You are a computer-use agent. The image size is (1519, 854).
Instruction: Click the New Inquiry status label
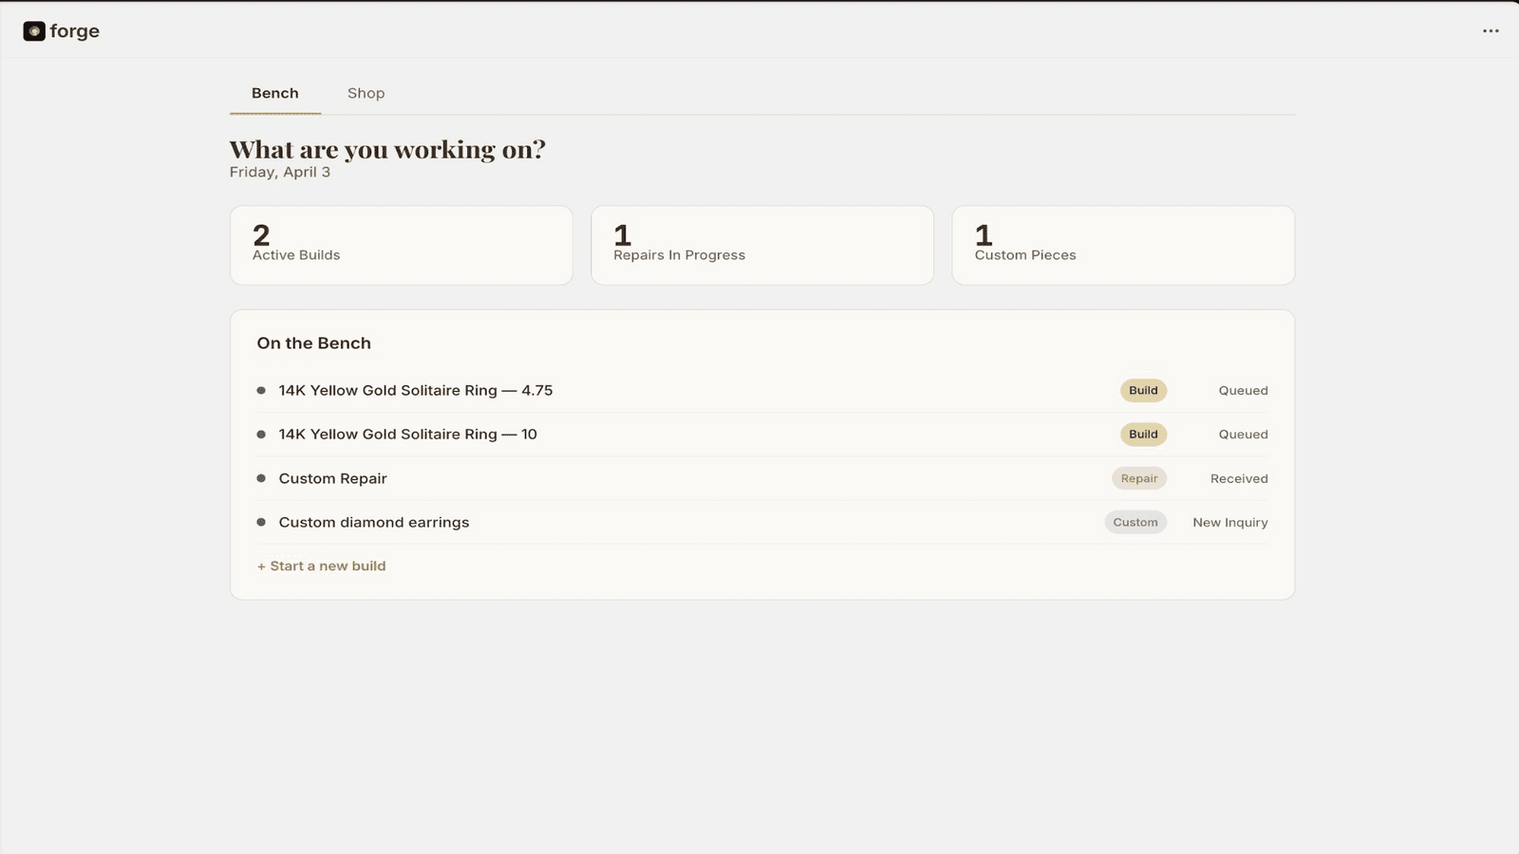pos(1230,522)
